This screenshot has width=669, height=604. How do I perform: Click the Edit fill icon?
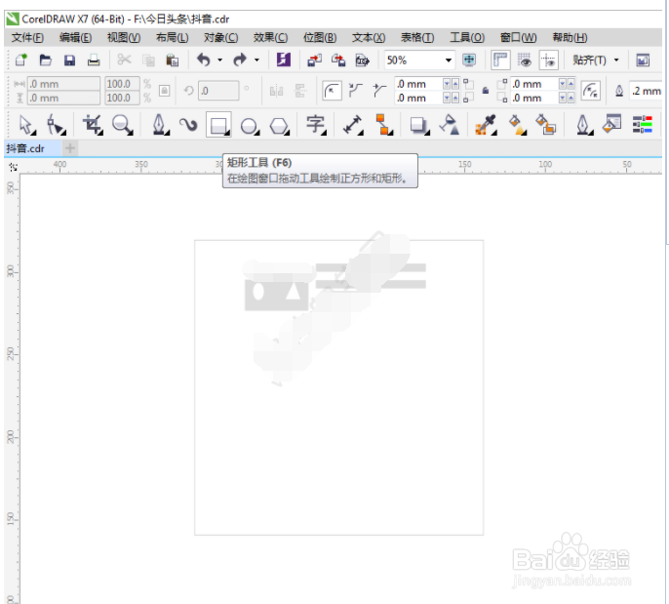(x=611, y=124)
